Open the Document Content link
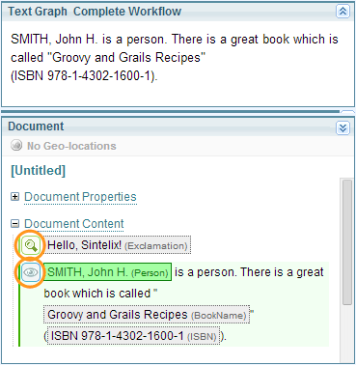The height and width of the screenshot is (365, 356). [74, 224]
